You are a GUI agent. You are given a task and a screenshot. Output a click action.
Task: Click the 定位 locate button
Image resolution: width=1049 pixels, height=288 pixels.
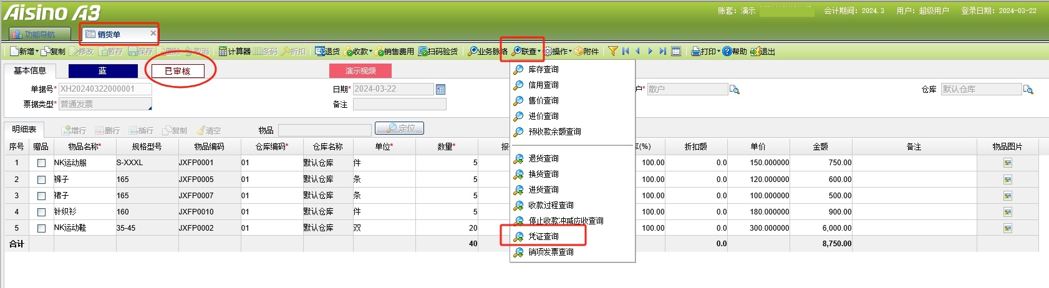click(399, 128)
